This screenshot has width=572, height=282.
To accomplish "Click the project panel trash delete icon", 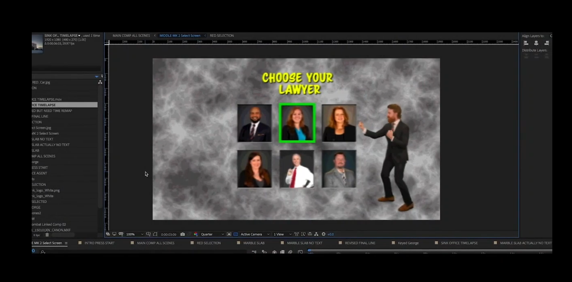I will coord(47,235).
